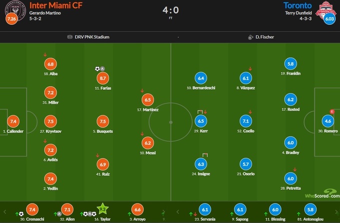
Task: Select Taylor's star man-of-the-match badge
Action: click(102, 208)
